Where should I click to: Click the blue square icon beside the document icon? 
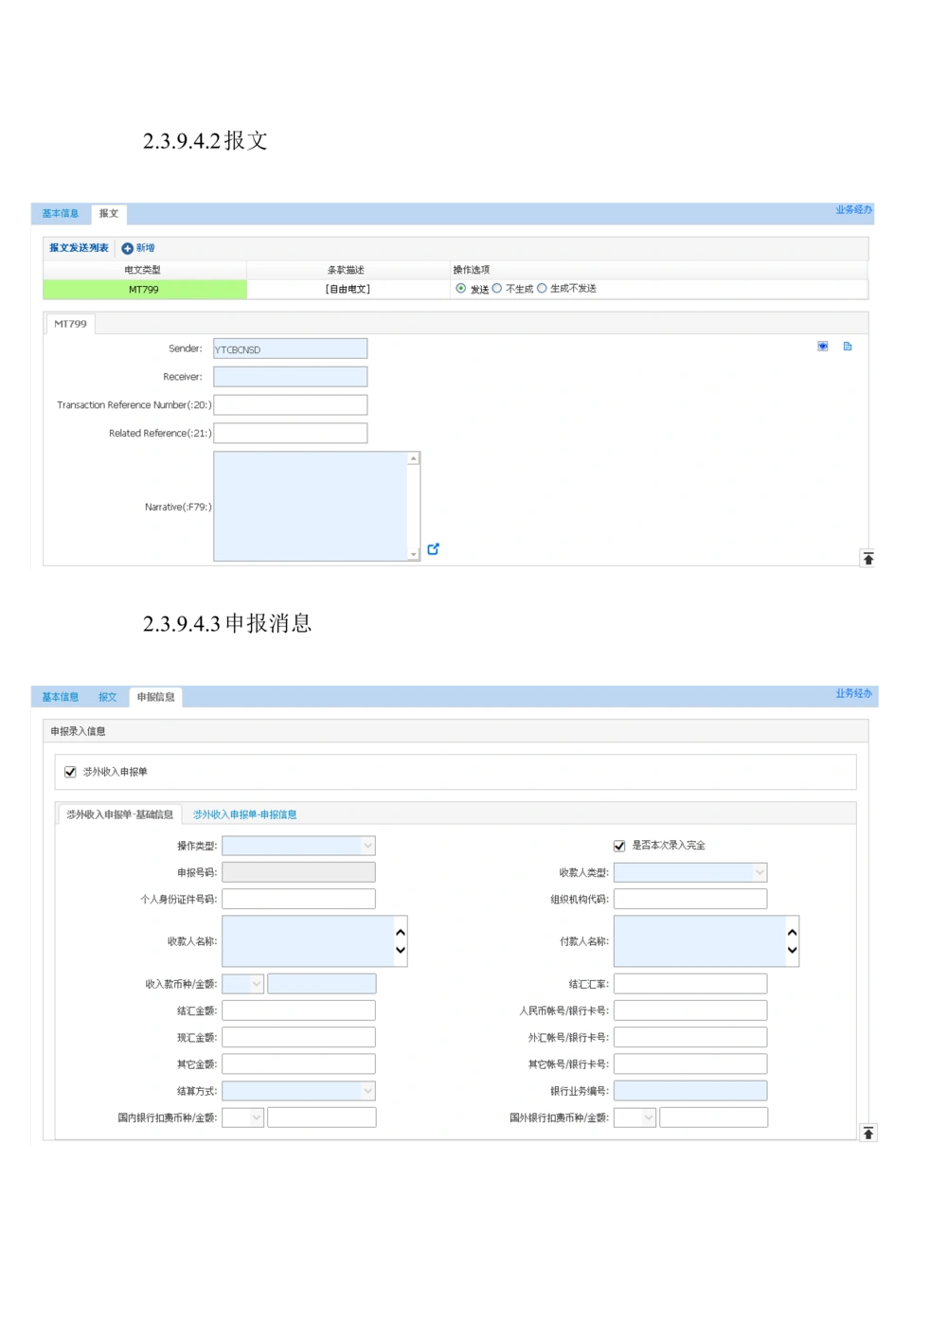(x=823, y=347)
